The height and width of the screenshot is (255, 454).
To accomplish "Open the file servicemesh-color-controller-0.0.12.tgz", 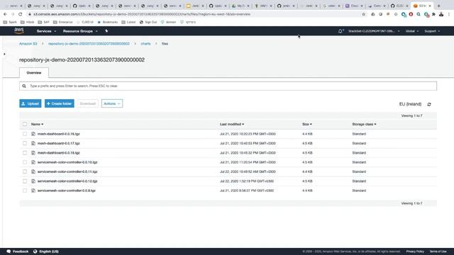I will [x=67, y=181].
